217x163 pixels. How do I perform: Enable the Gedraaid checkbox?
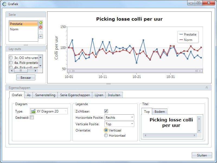[32, 117]
